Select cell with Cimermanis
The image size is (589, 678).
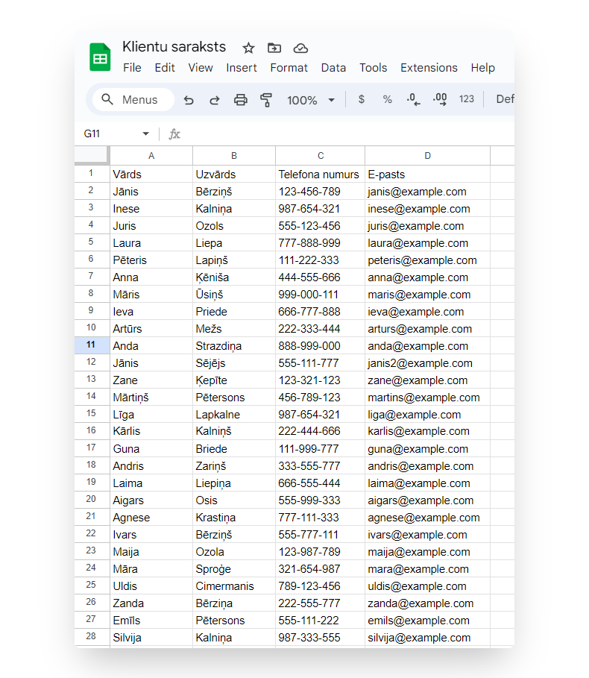tap(234, 586)
